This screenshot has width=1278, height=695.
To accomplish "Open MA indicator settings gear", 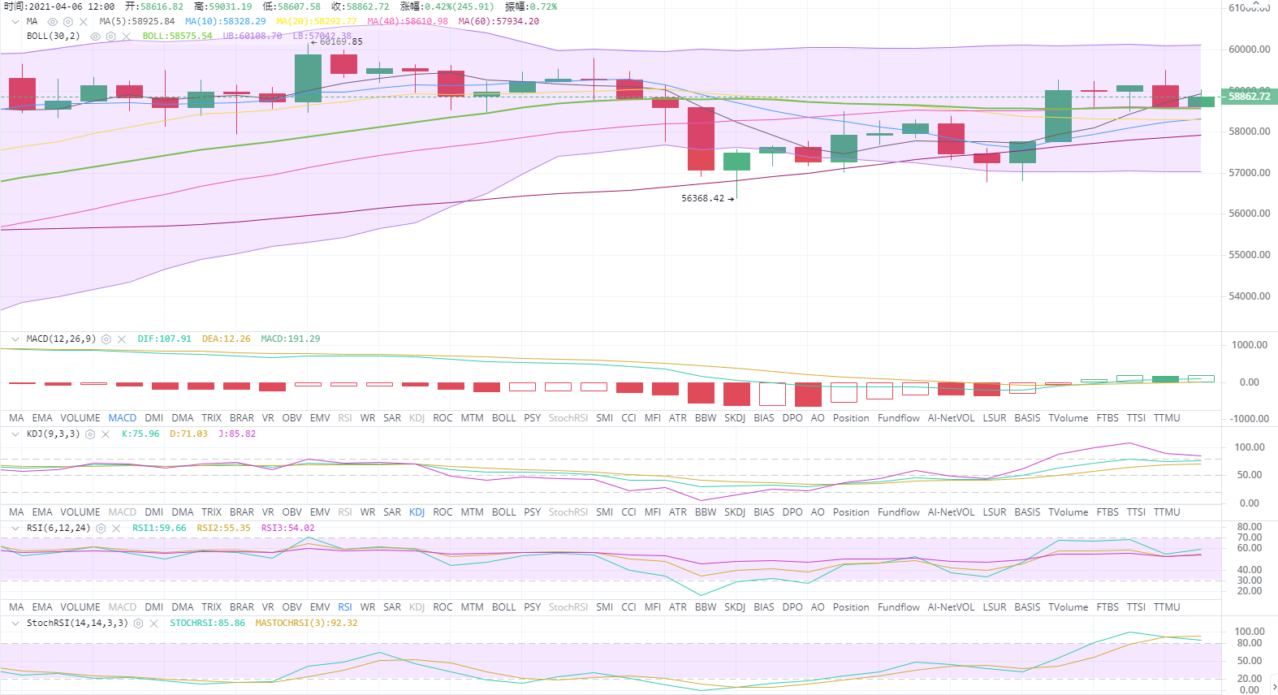I will [x=68, y=22].
